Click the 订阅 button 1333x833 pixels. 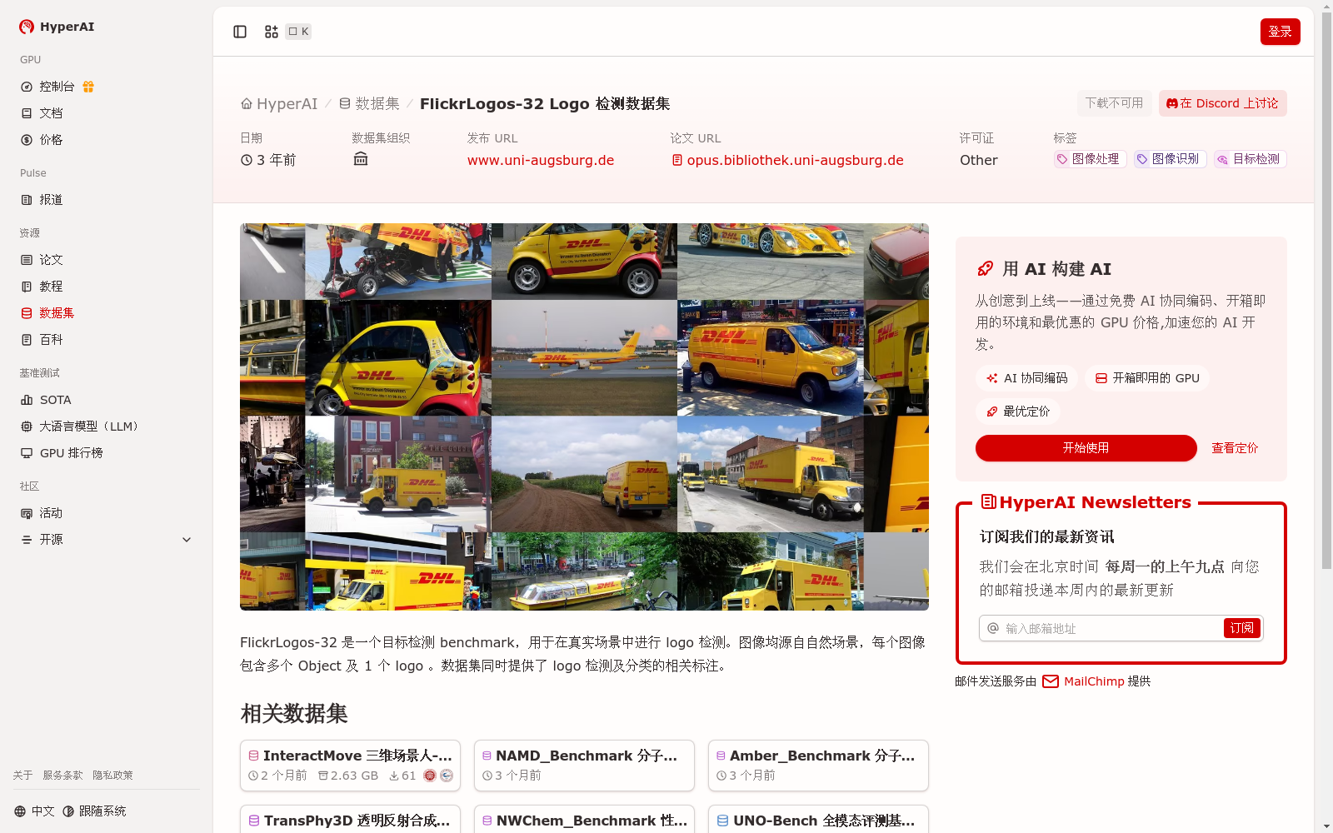(1241, 628)
